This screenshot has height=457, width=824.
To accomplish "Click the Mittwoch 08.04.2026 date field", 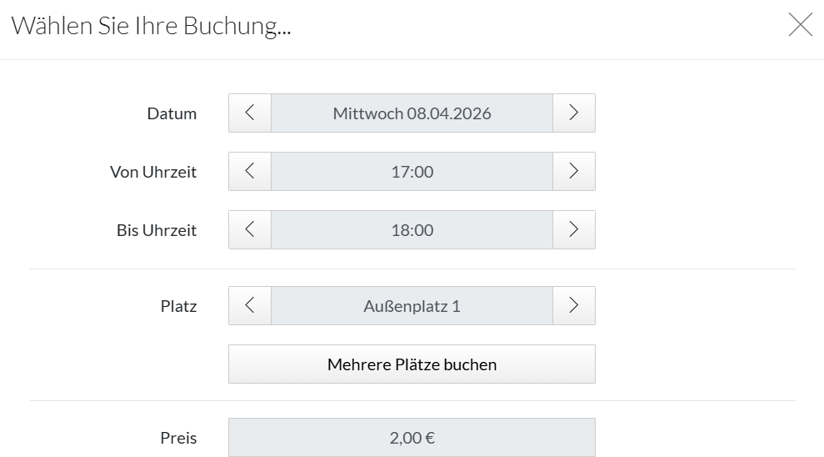I will [412, 113].
